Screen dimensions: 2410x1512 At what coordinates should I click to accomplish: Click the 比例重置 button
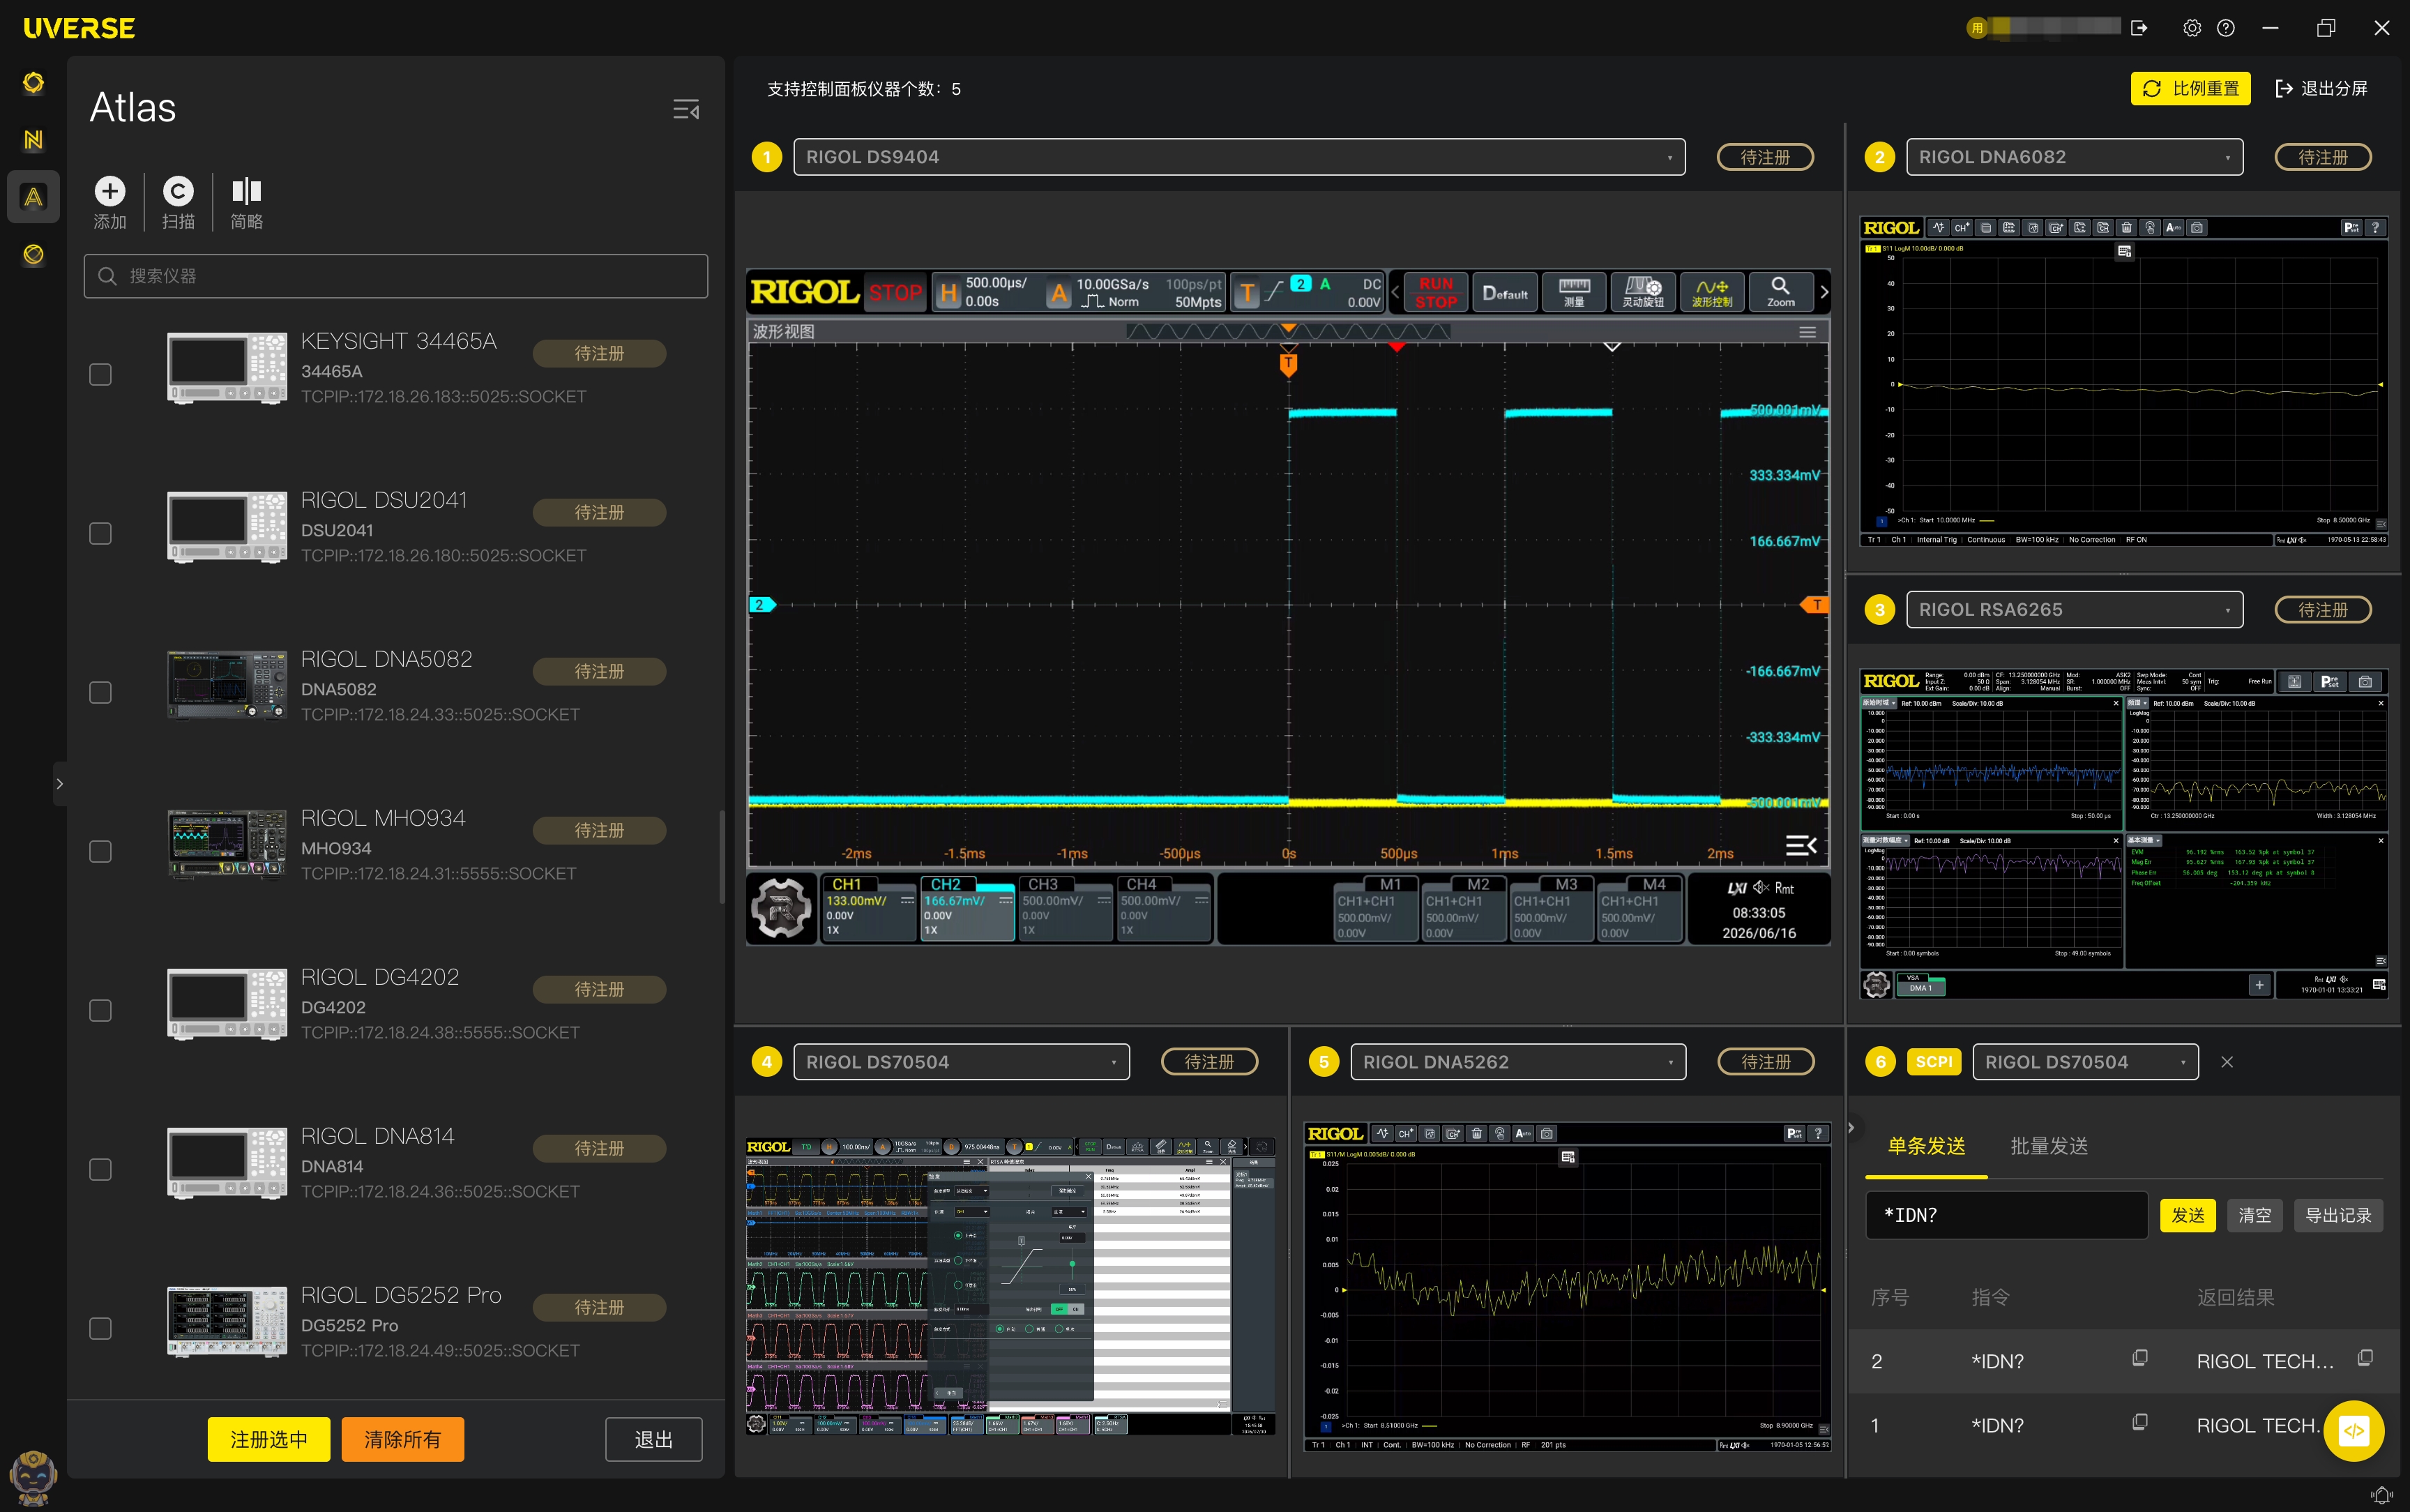click(2190, 88)
